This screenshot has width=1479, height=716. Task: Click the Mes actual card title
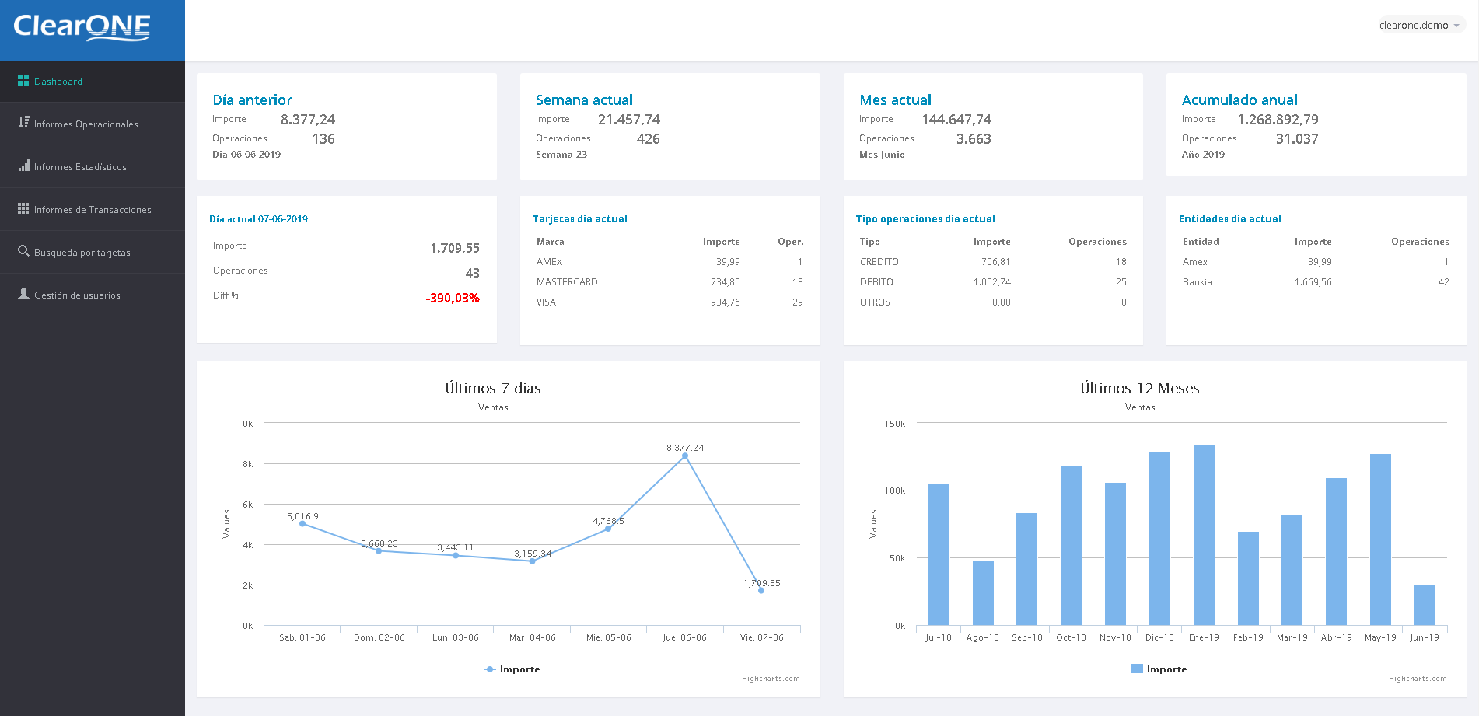point(895,100)
